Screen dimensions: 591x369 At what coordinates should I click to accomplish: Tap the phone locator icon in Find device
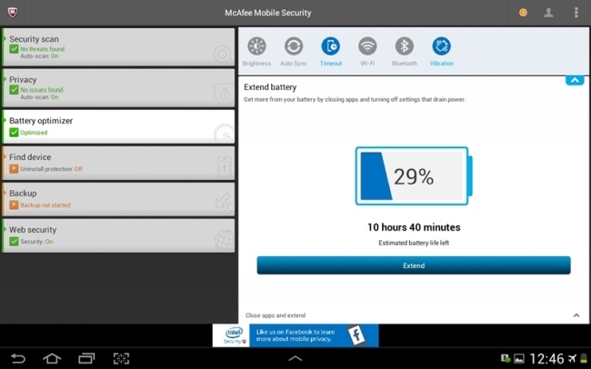click(x=225, y=167)
